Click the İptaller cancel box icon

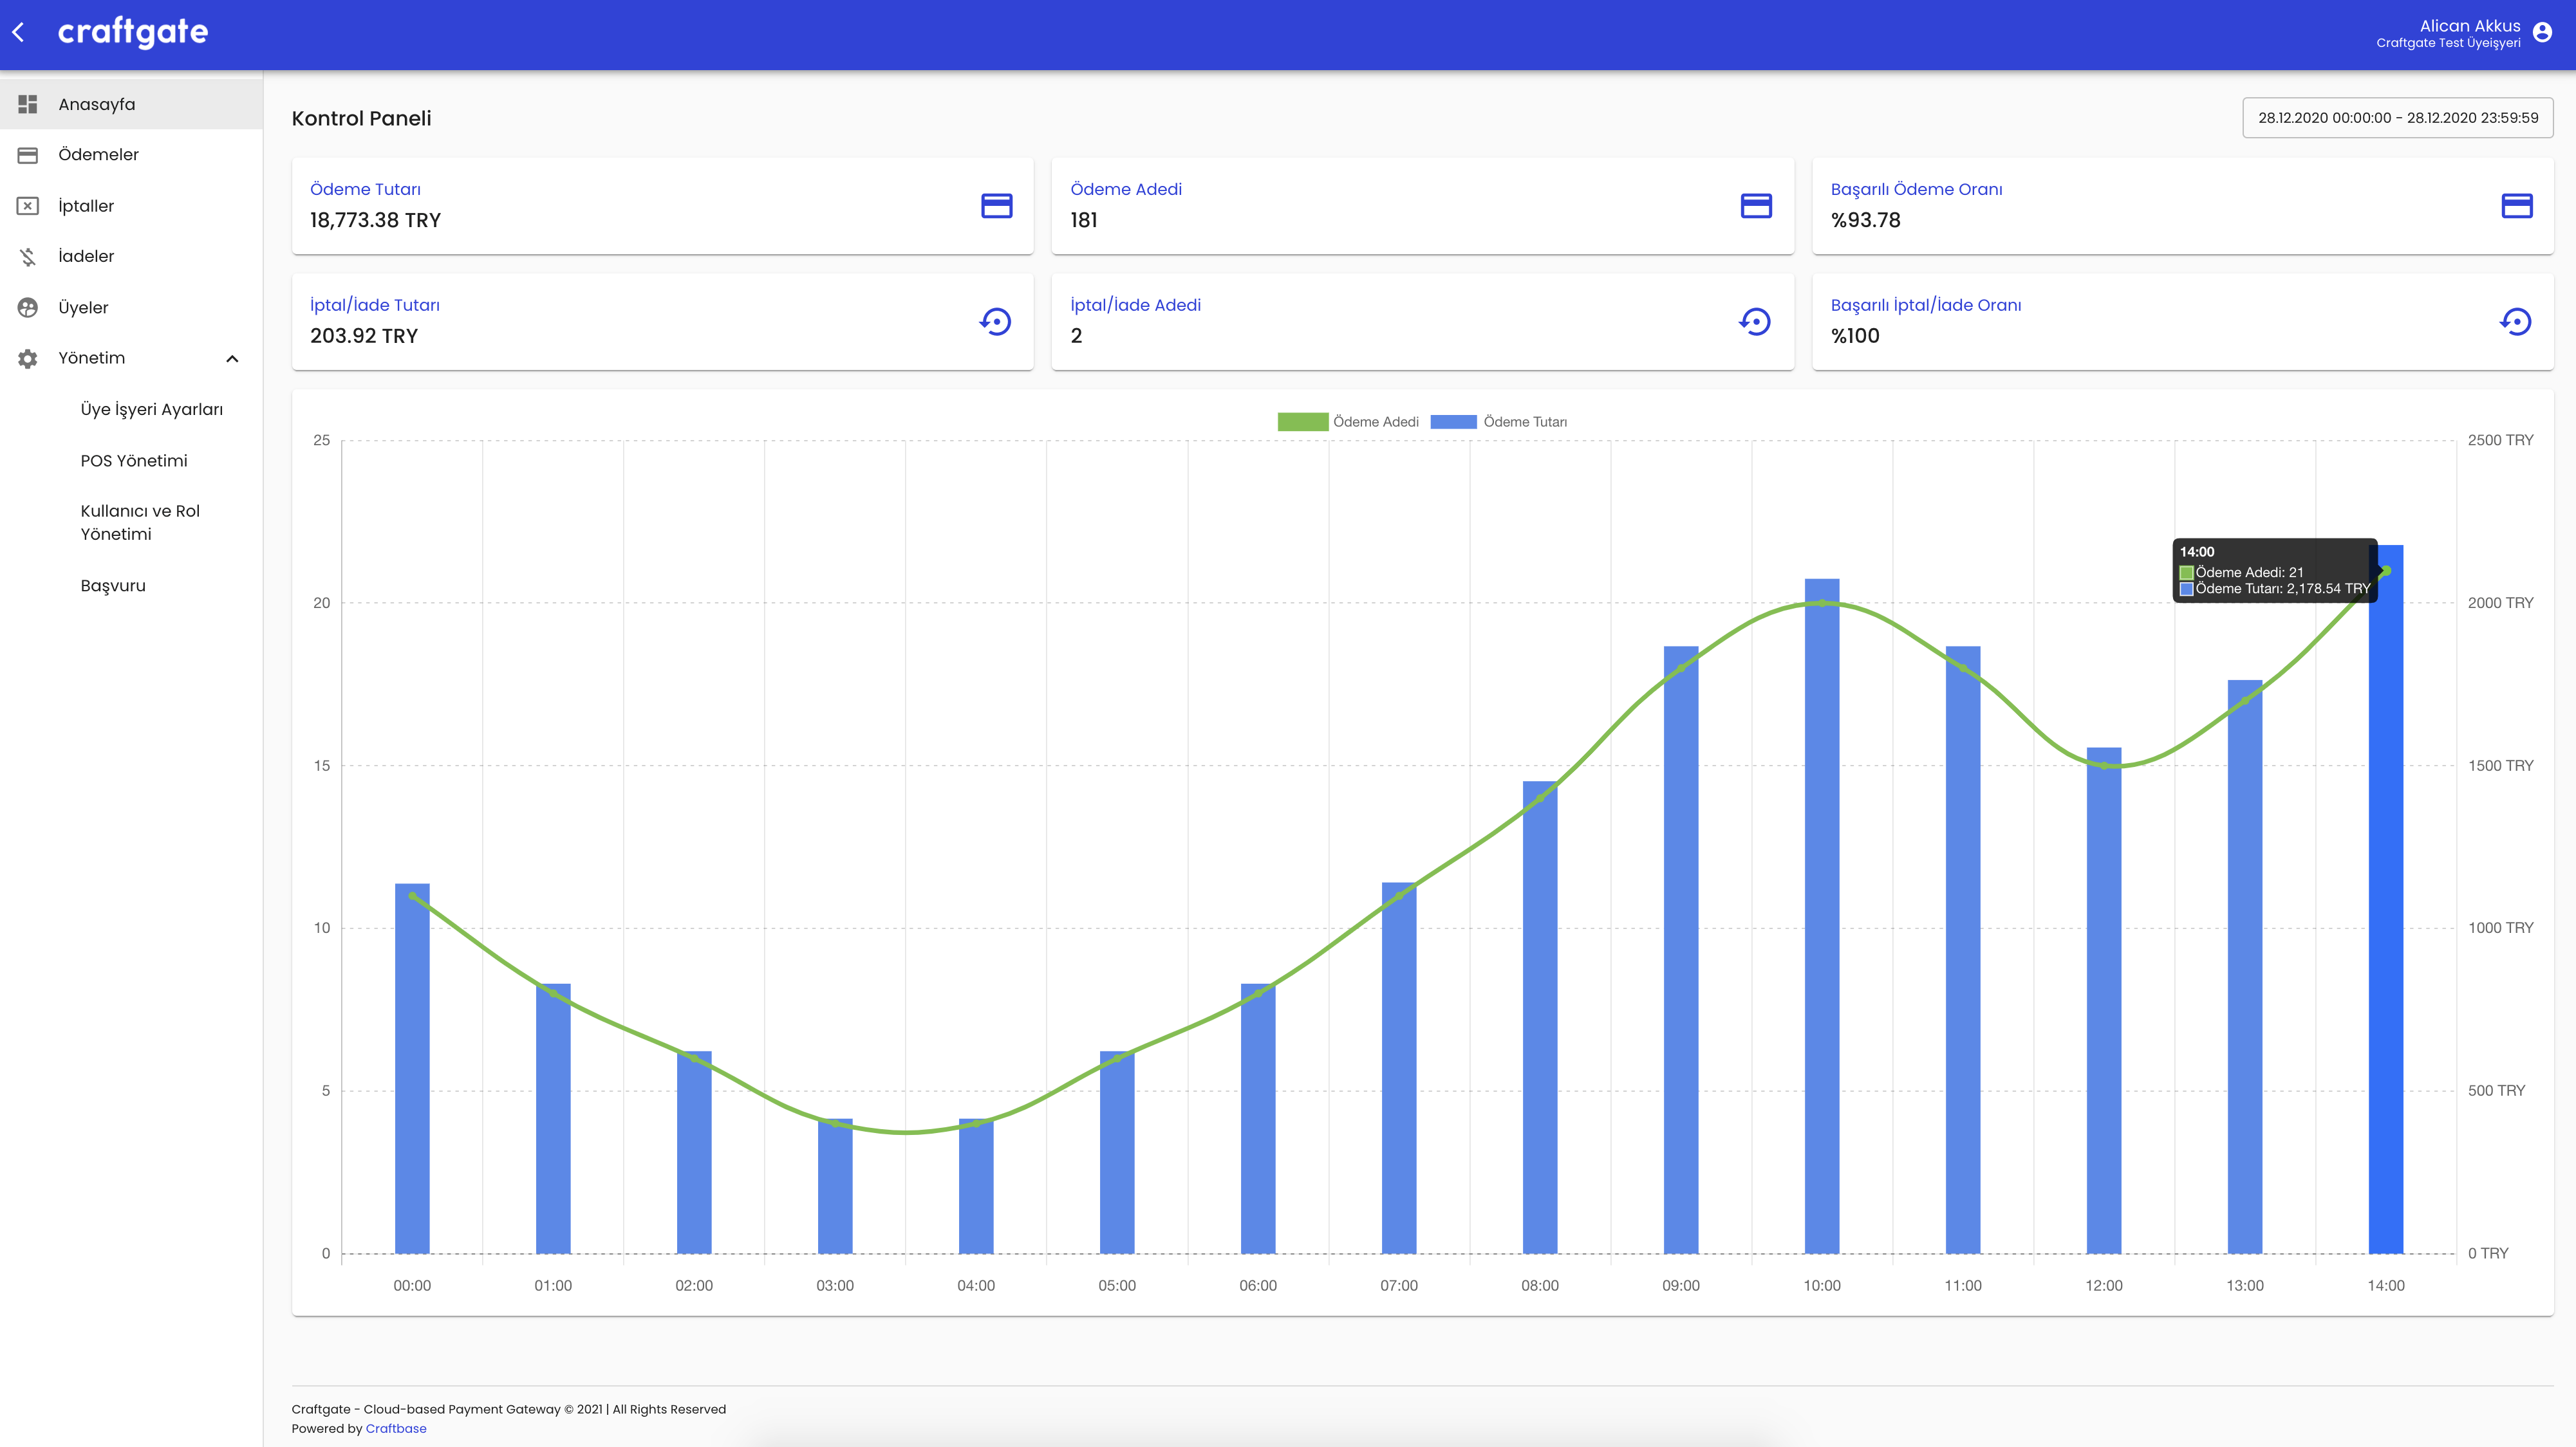coord(28,206)
